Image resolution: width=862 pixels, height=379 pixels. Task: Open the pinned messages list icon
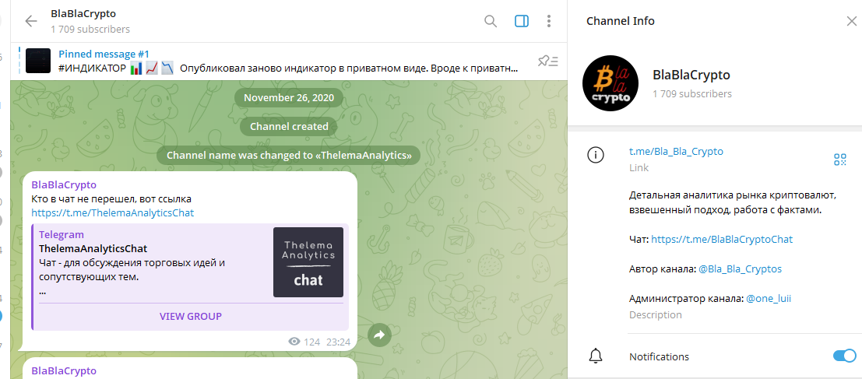(547, 61)
